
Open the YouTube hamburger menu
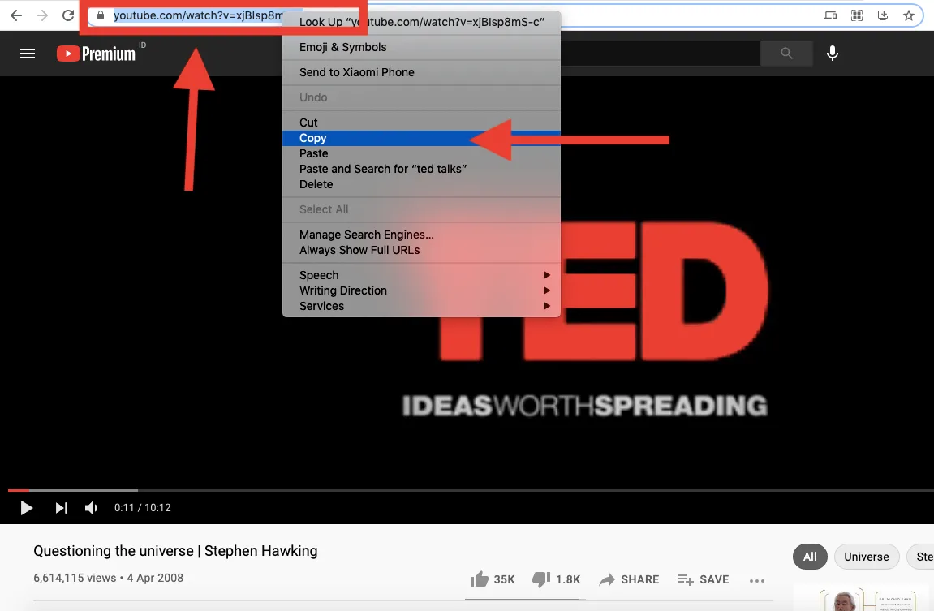[28, 54]
